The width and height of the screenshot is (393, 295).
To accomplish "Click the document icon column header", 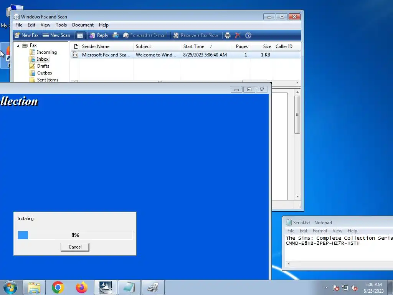I will (x=76, y=46).
